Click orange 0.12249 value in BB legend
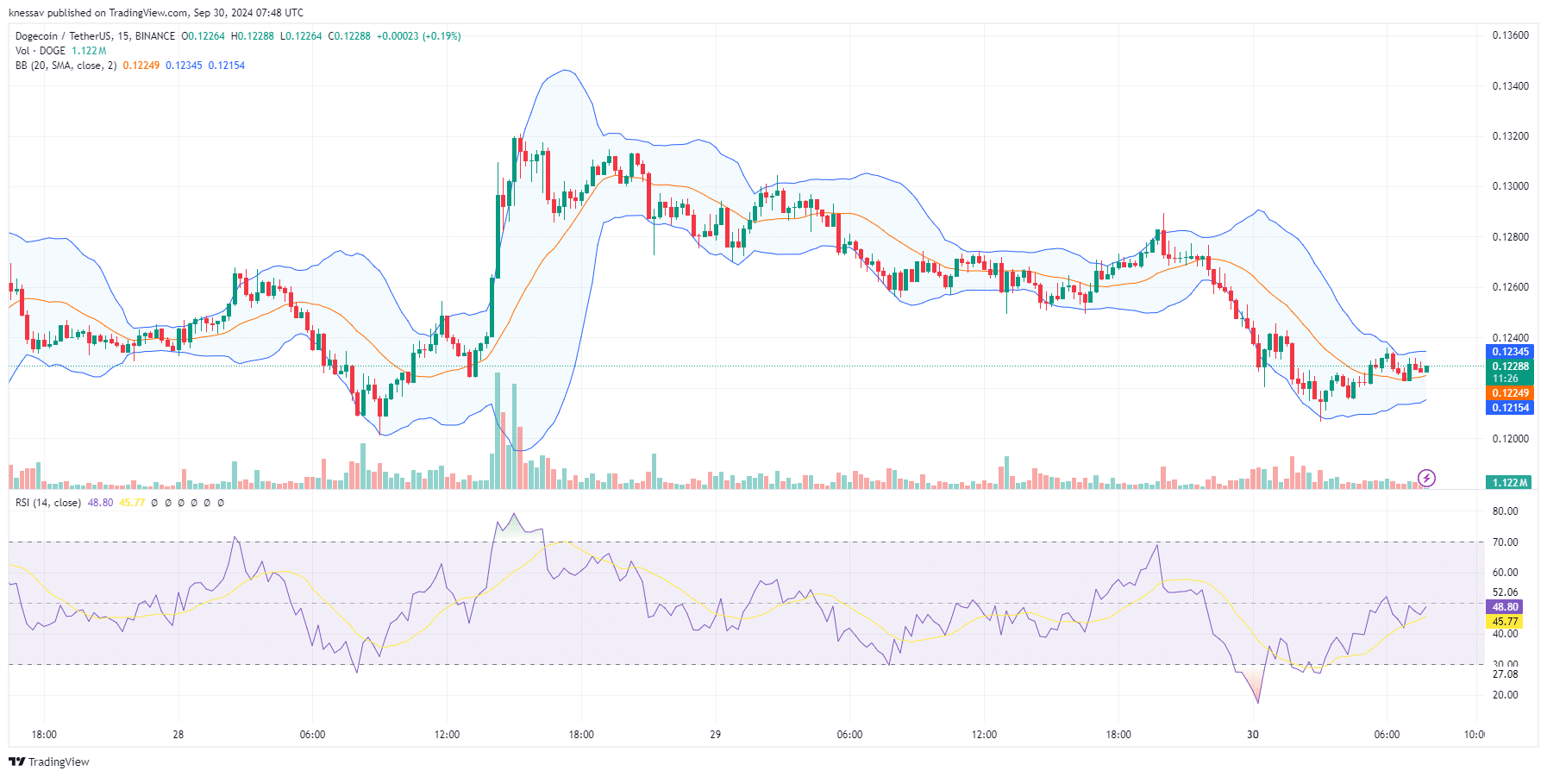The image size is (1547, 777). 141,66
